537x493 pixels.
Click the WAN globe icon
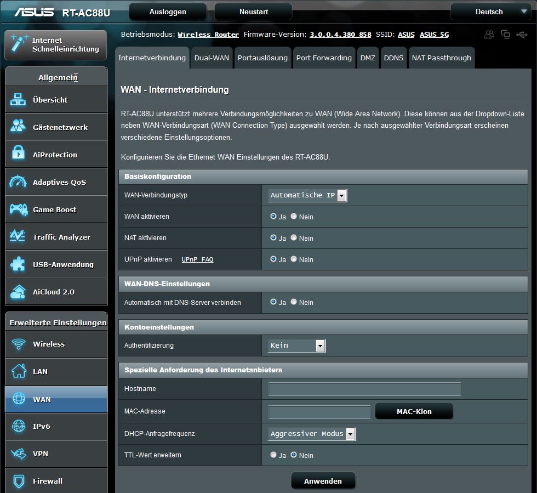(x=19, y=398)
